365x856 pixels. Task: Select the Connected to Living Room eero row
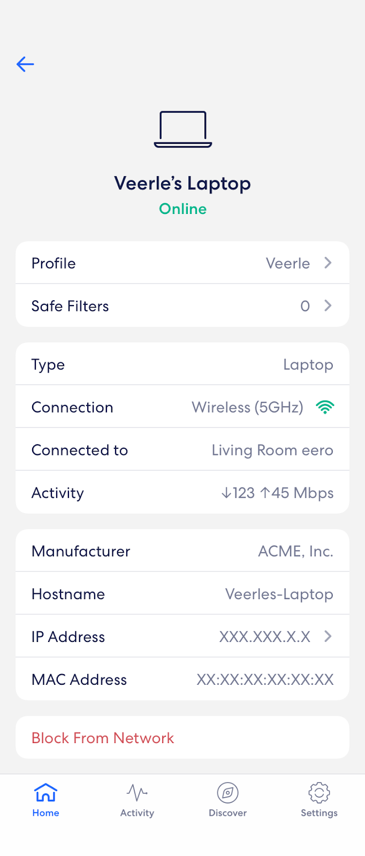182,449
